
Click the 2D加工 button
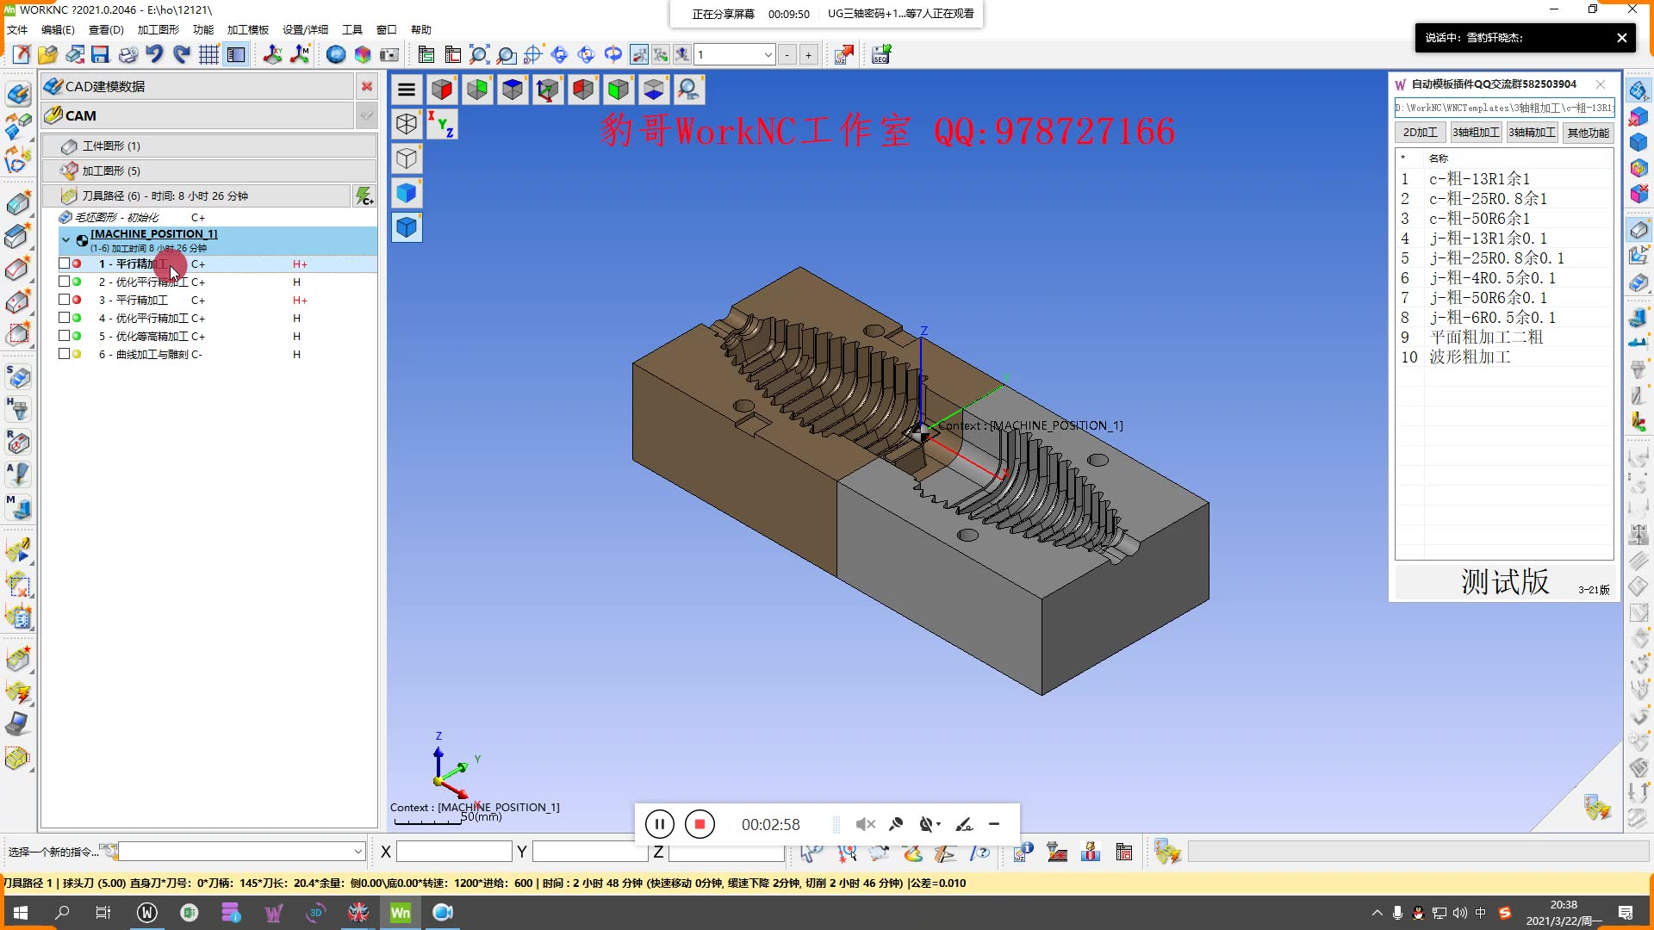(x=1420, y=133)
